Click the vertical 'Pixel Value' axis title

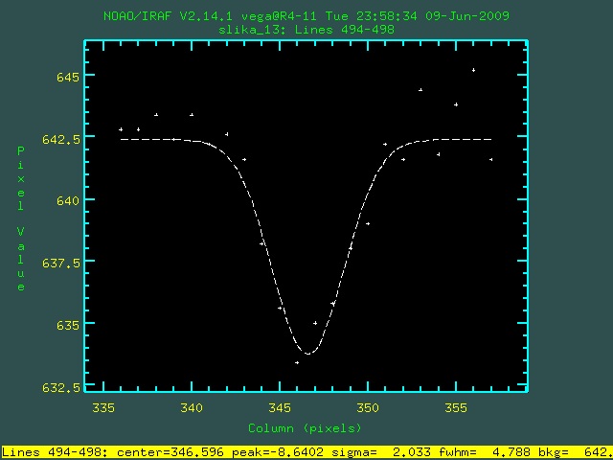point(21,219)
